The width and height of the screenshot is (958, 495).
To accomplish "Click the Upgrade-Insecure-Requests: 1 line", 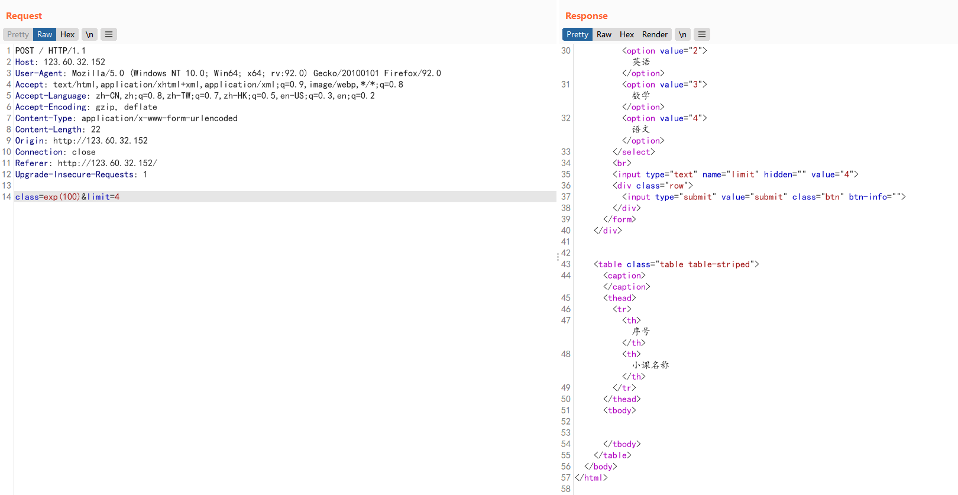I will 82,174.
